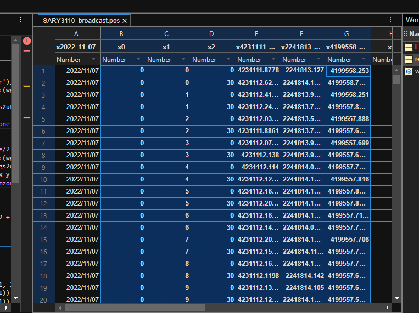This screenshot has width=419, height=313.
Task: Select cell 4199557.699 in row 7
Action: click(x=348, y=143)
